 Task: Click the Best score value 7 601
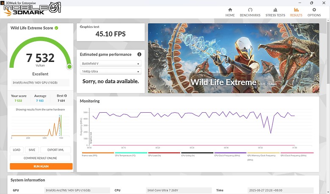pos(61,101)
